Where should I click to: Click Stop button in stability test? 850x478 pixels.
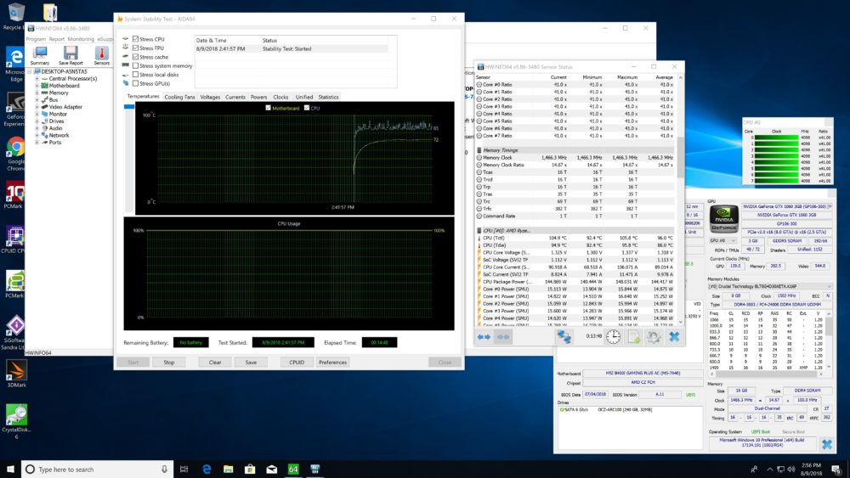(x=169, y=363)
